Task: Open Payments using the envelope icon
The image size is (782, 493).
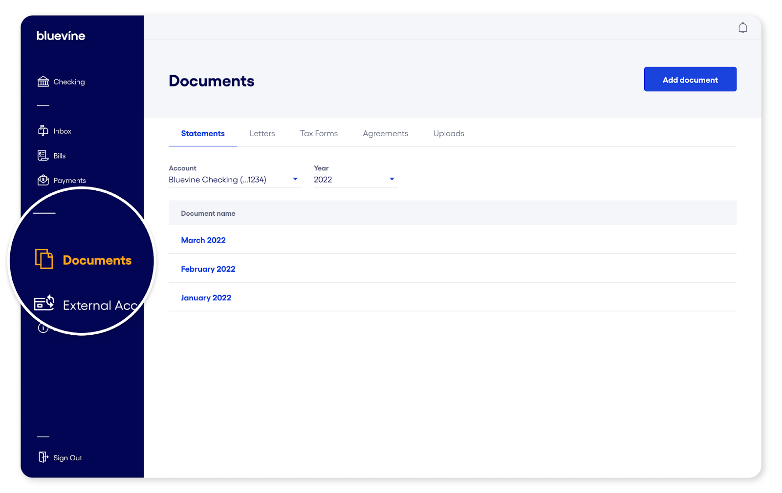Action: (x=43, y=180)
